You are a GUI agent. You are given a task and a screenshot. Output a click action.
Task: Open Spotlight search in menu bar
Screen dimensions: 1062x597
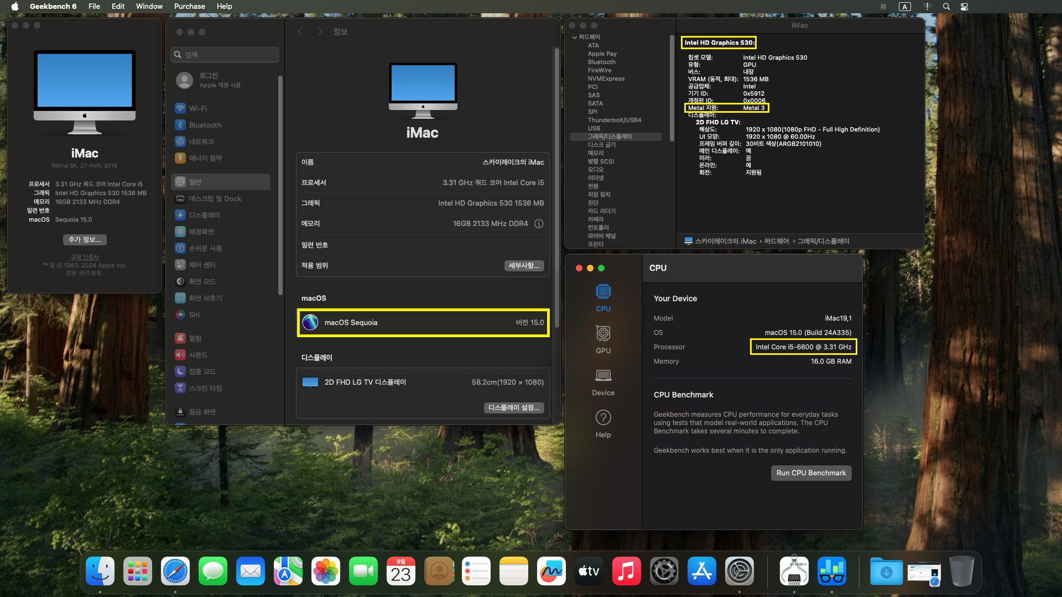point(946,7)
